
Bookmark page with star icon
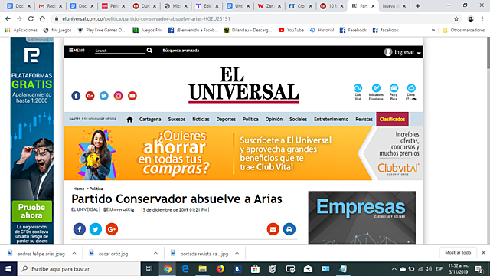(456, 18)
